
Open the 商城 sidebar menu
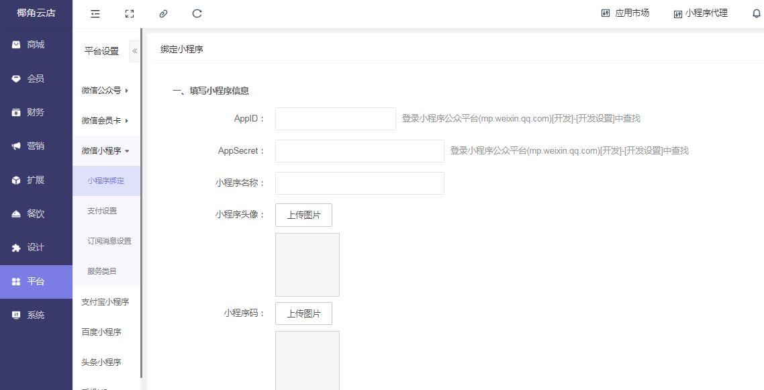click(x=36, y=45)
